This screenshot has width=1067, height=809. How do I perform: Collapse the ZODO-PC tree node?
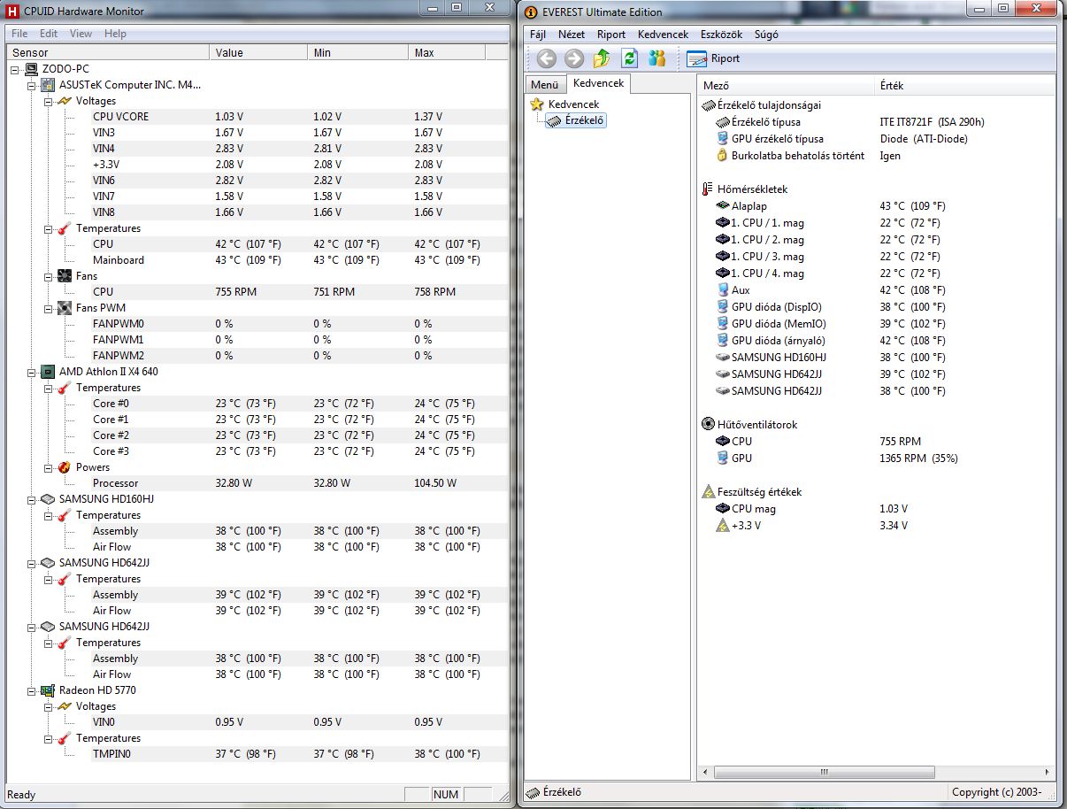[x=15, y=69]
